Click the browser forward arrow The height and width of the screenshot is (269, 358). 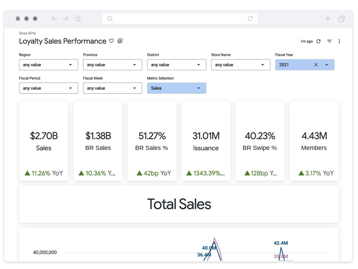pos(65,18)
